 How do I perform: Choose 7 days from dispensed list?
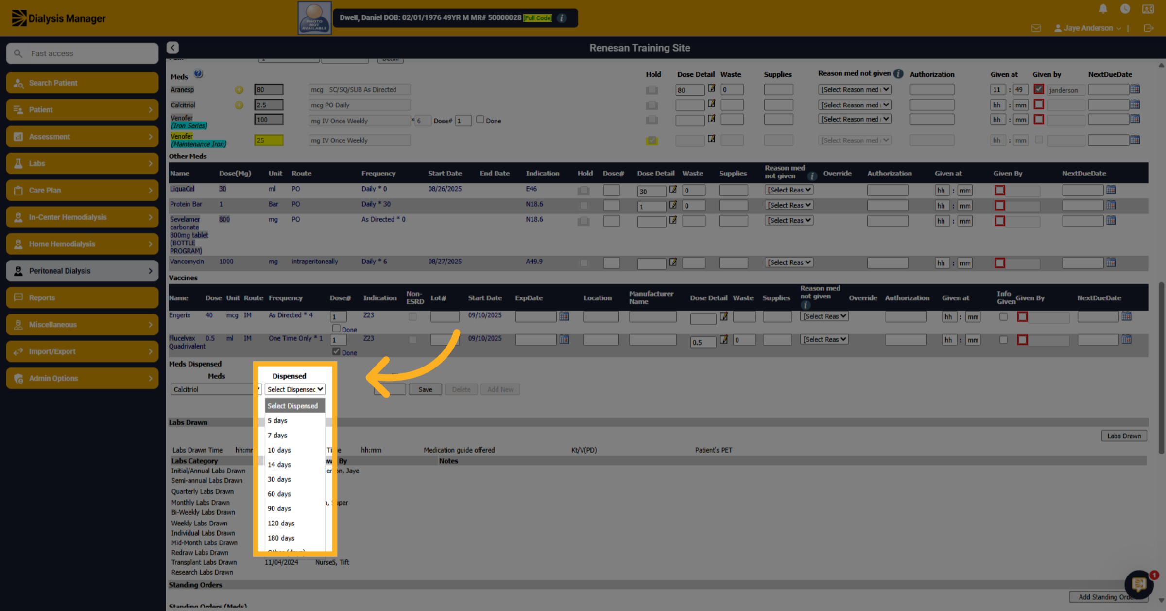[x=294, y=436]
